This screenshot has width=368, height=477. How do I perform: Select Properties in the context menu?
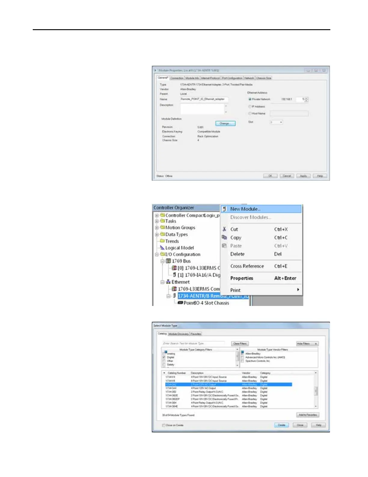click(261, 278)
